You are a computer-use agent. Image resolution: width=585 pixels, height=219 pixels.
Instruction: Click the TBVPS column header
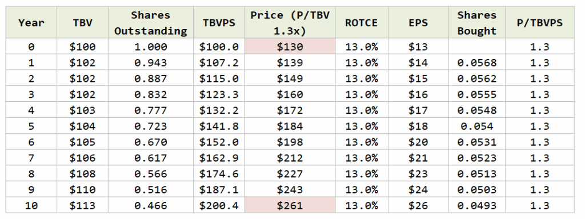click(x=219, y=22)
